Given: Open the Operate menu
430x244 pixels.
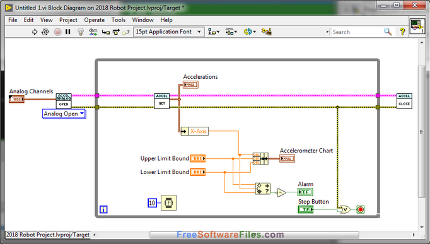Looking at the screenshot, I should click(x=95, y=20).
